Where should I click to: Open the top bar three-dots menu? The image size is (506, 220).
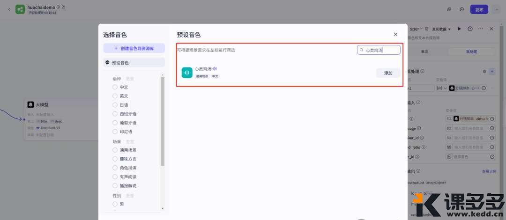(x=496, y=9)
